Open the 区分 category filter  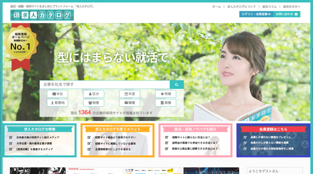93,94
